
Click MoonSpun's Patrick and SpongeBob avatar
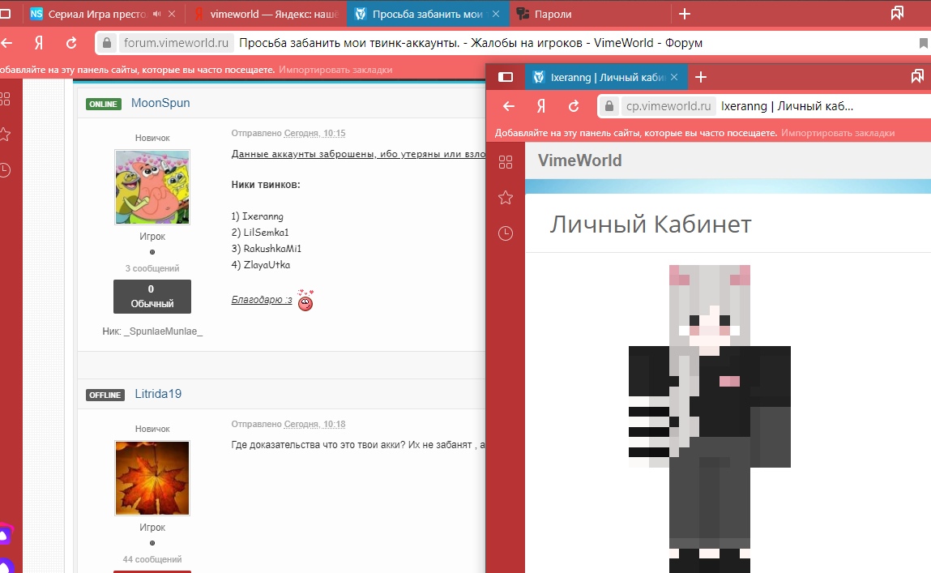(x=152, y=187)
